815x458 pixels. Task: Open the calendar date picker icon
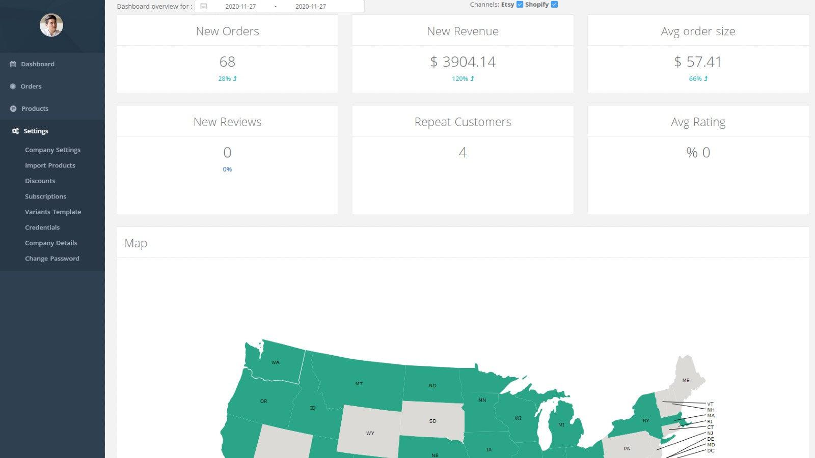[203, 6]
